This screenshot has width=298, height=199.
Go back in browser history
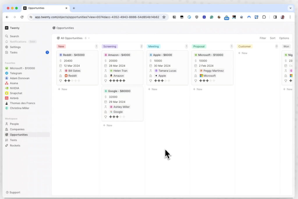[7, 17]
